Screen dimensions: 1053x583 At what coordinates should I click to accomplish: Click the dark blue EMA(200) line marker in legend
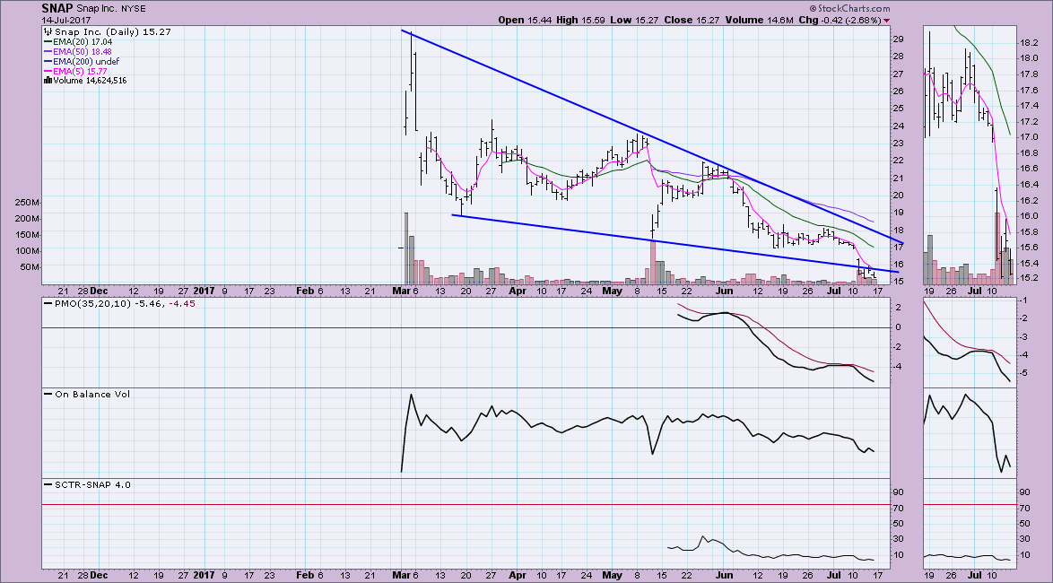[48, 61]
